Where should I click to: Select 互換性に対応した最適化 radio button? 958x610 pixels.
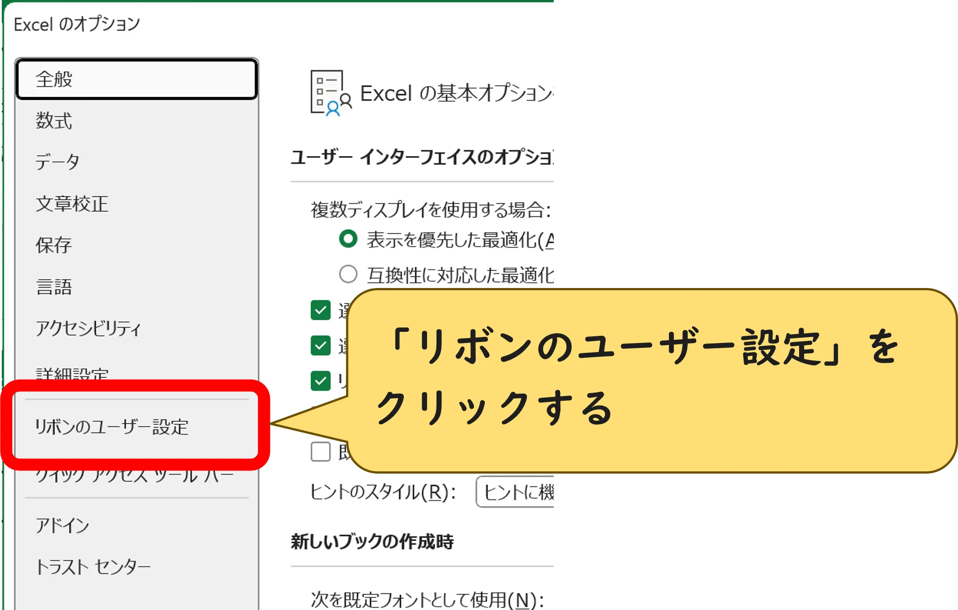click(x=348, y=274)
